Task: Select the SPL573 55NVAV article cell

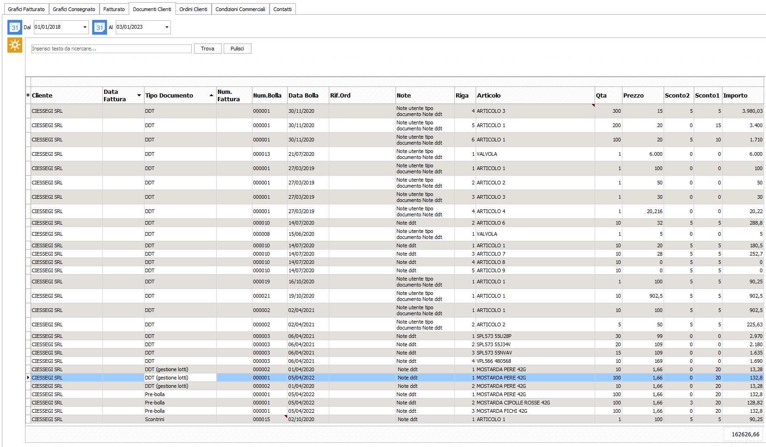Action: (535, 353)
